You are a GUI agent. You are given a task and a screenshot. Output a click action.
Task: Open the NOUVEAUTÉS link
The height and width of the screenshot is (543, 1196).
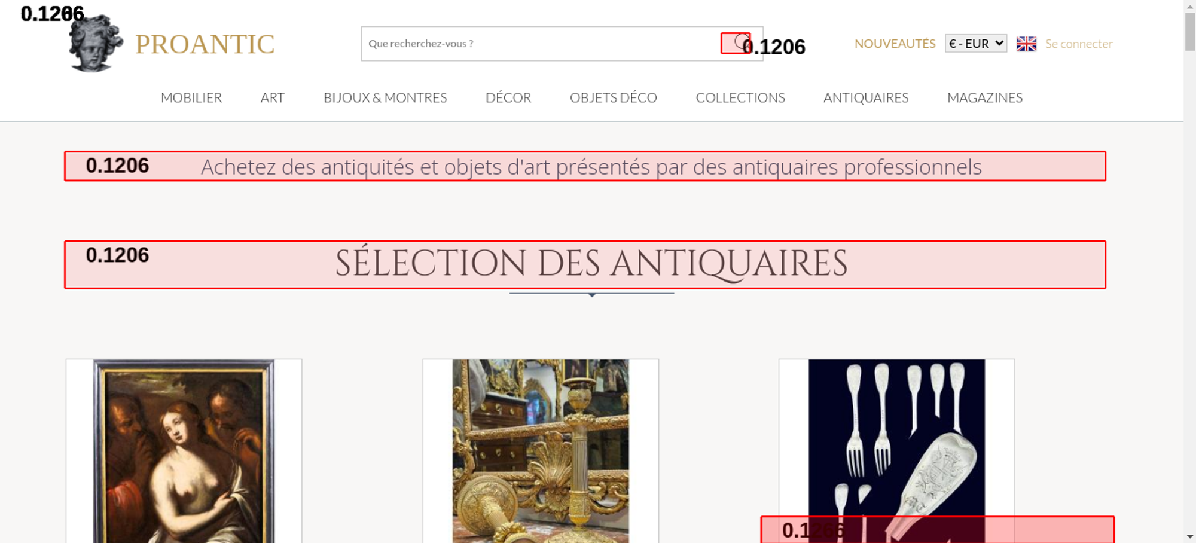[895, 44]
